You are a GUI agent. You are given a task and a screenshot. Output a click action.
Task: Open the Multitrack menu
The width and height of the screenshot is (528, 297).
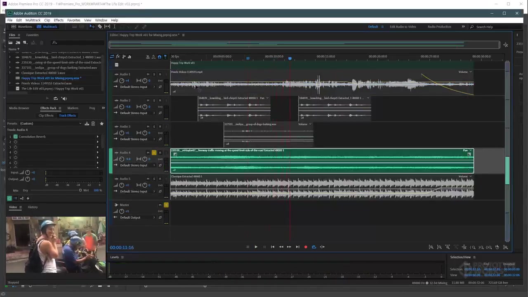coord(33,20)
